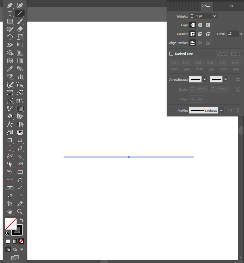Select the Zoom tool
The width and height of the screenshot is (244, 263).
tap(20, 212)
